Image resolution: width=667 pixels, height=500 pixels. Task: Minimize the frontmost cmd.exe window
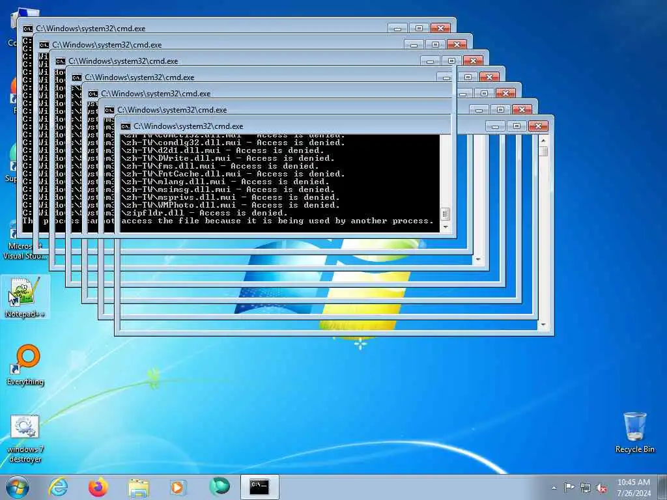coord(495,126)
